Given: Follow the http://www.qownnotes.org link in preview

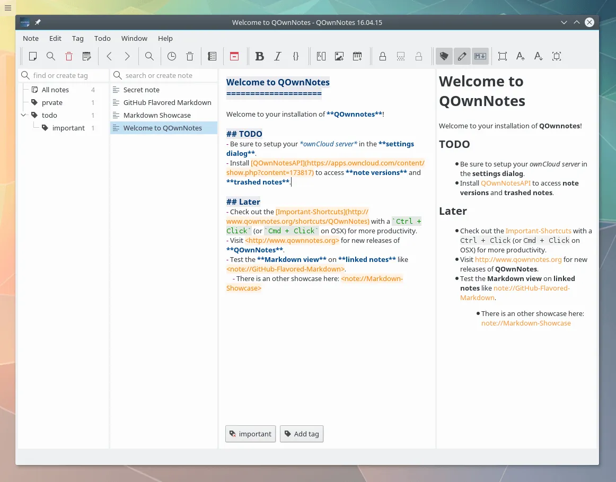Looking at the screenshot, I should coord(517,259).
